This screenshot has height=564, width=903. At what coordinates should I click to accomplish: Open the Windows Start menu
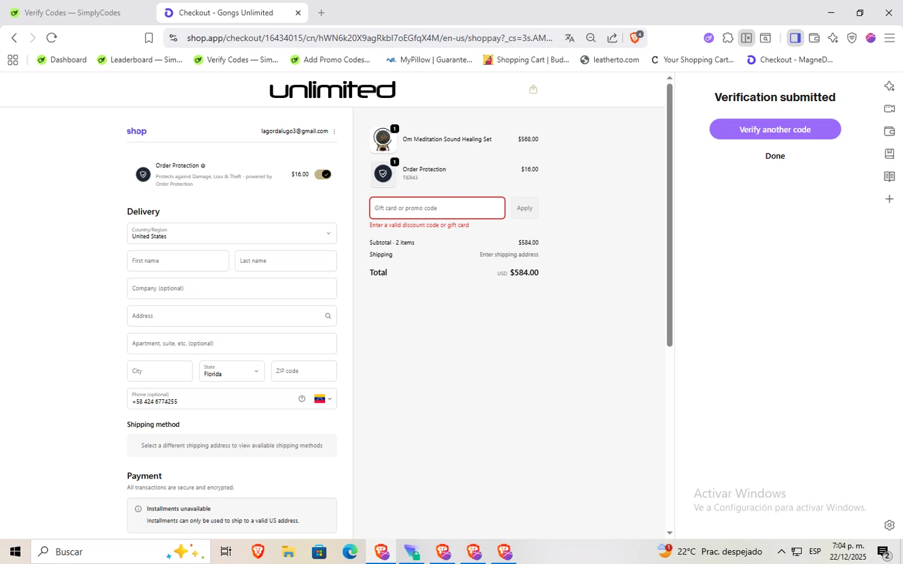tap(16, 551)
